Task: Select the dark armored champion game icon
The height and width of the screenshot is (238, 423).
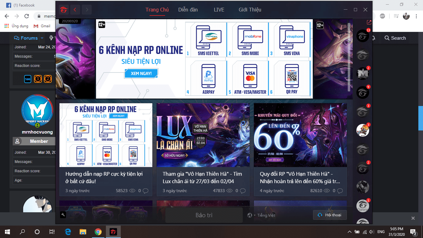Action: click(363, 187)
